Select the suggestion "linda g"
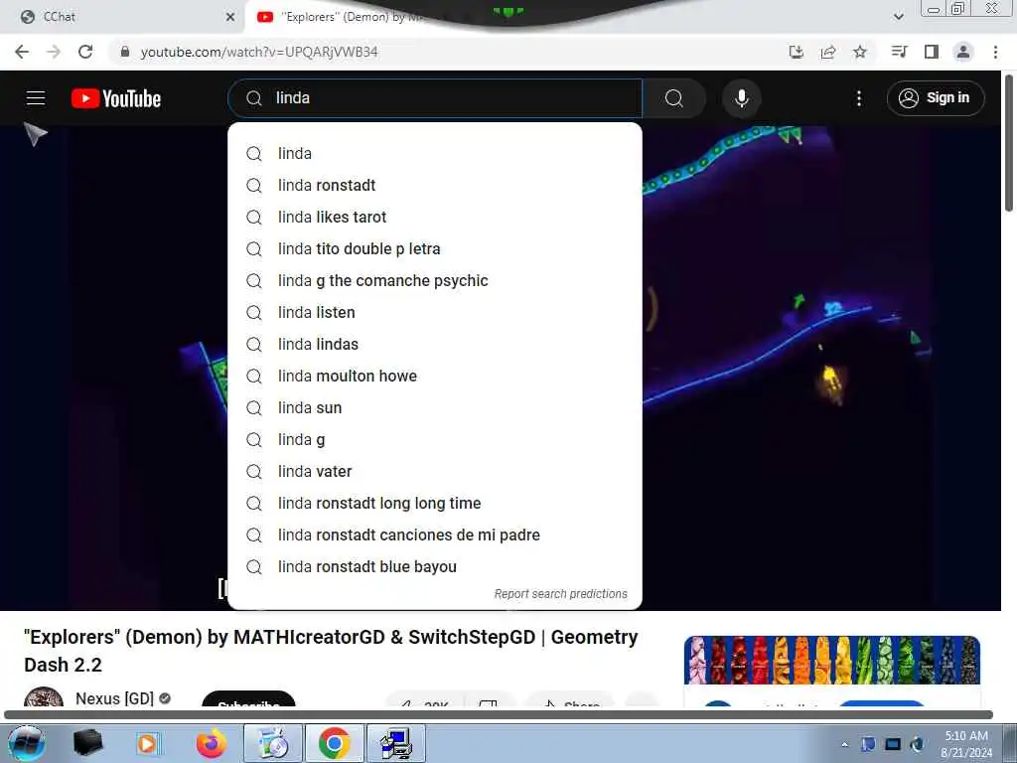 [435, 439]
